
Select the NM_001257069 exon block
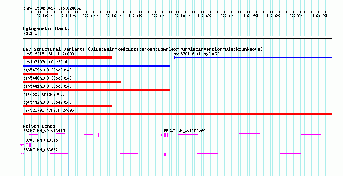click(166, 135)
